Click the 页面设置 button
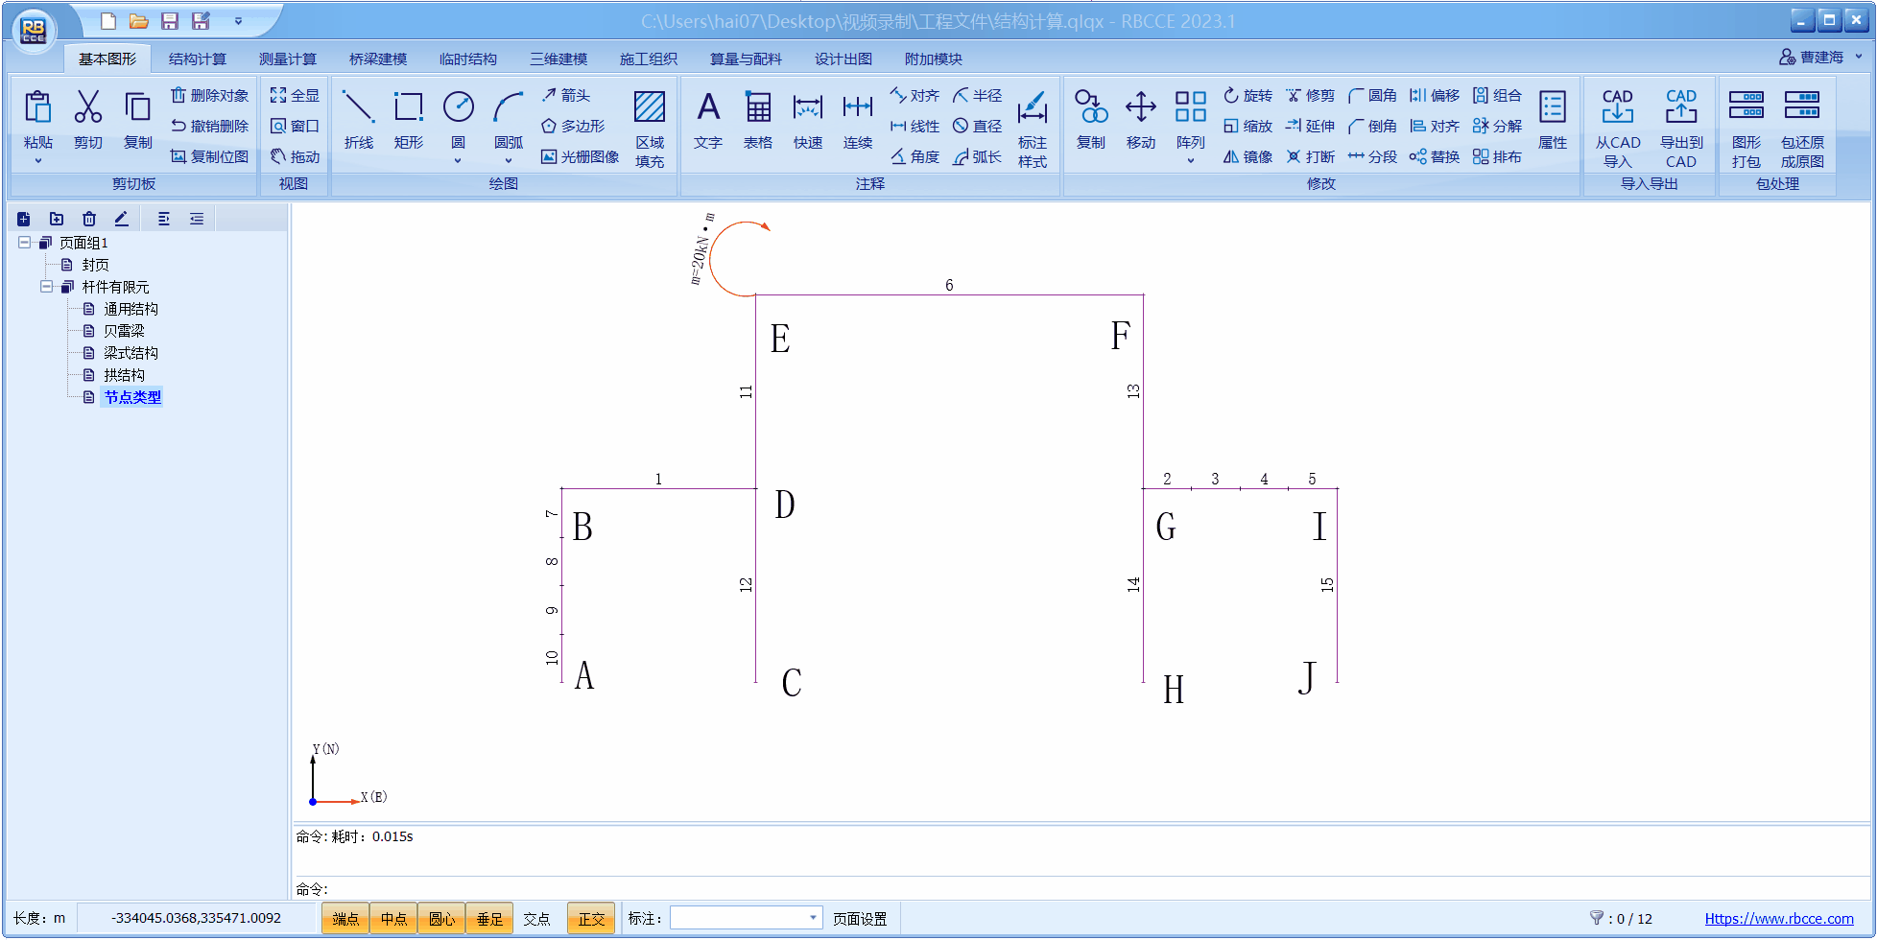 pos(859,919)
